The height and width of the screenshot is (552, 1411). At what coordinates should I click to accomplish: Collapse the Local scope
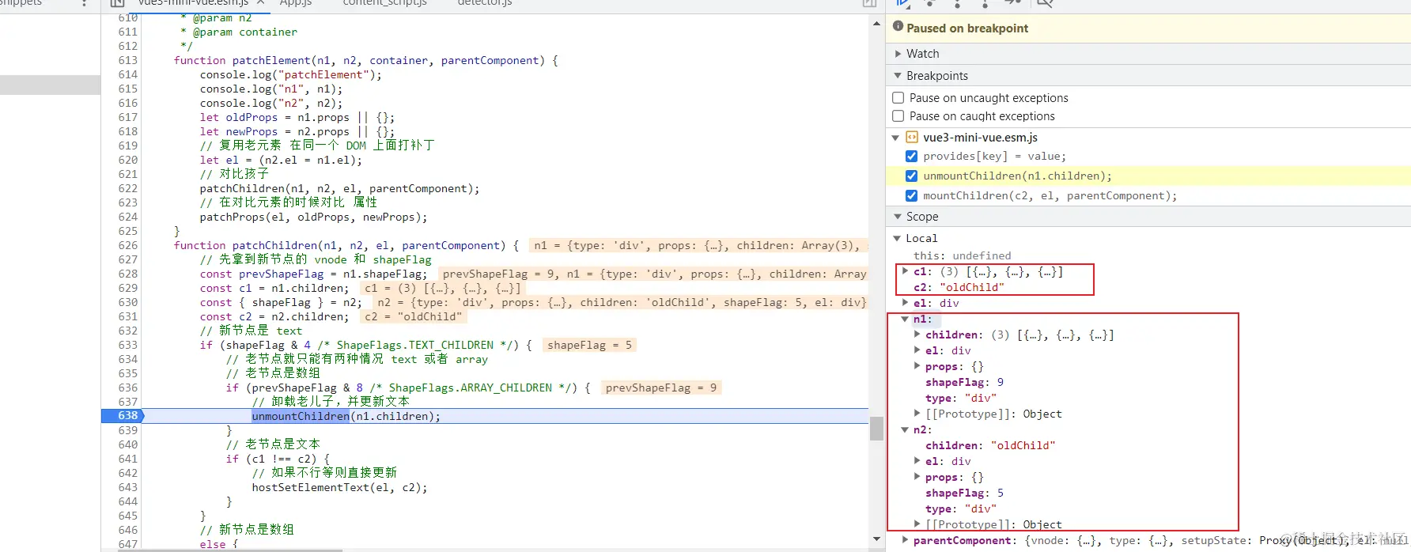tap(896, 238)
